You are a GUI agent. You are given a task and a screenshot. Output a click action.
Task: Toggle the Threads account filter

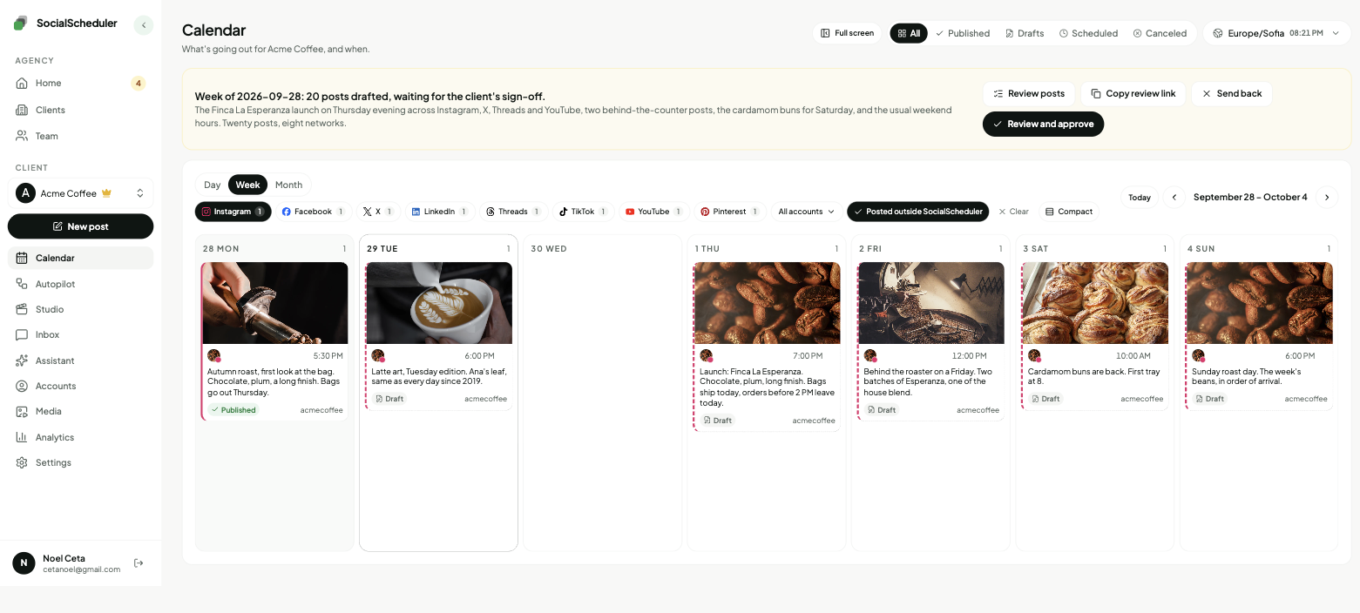coord(513,212)
